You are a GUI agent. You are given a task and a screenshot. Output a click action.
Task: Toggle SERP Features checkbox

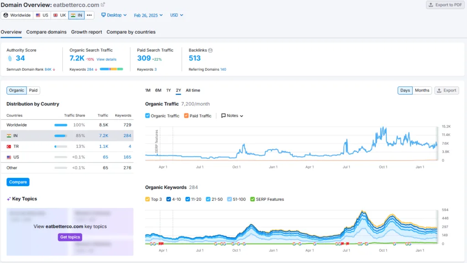[253, 199]
